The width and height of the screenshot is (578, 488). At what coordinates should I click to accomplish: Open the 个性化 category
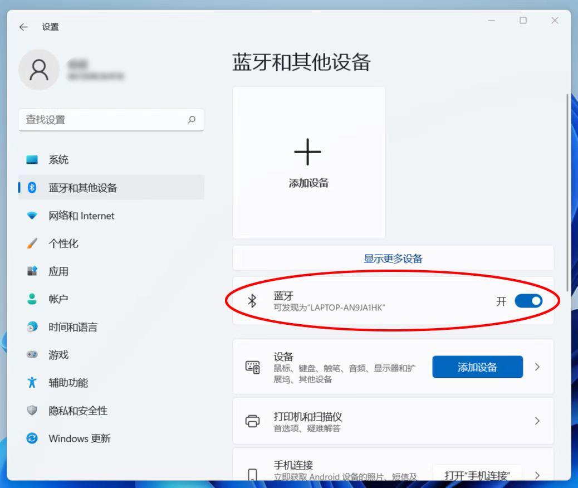[x=111, y=243]
